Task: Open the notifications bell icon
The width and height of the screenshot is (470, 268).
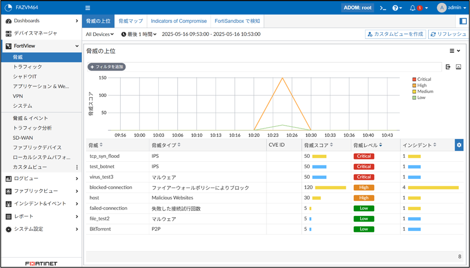Action: pyautogui.click(x=413, y=8)
